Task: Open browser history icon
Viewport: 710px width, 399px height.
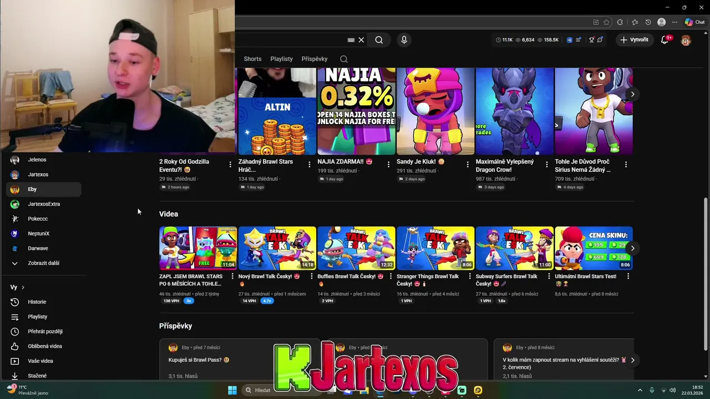Action: 648,22
